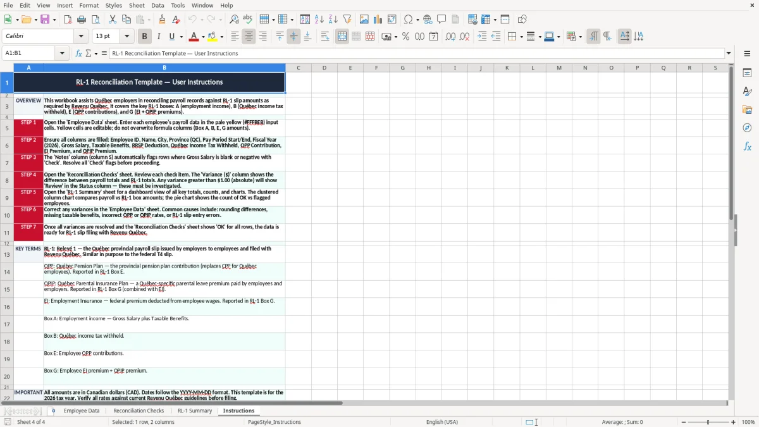Viewport: 759px width, 427px height.
Task: Open Conditional Formatting dropdown arrow
Action: coord(580,37)
